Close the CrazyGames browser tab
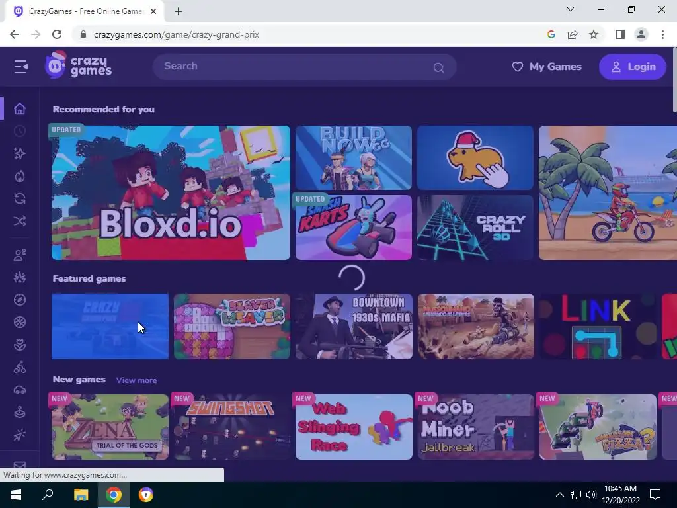The height and width of the screenshot is (508, 677). [x=153, y=11]
